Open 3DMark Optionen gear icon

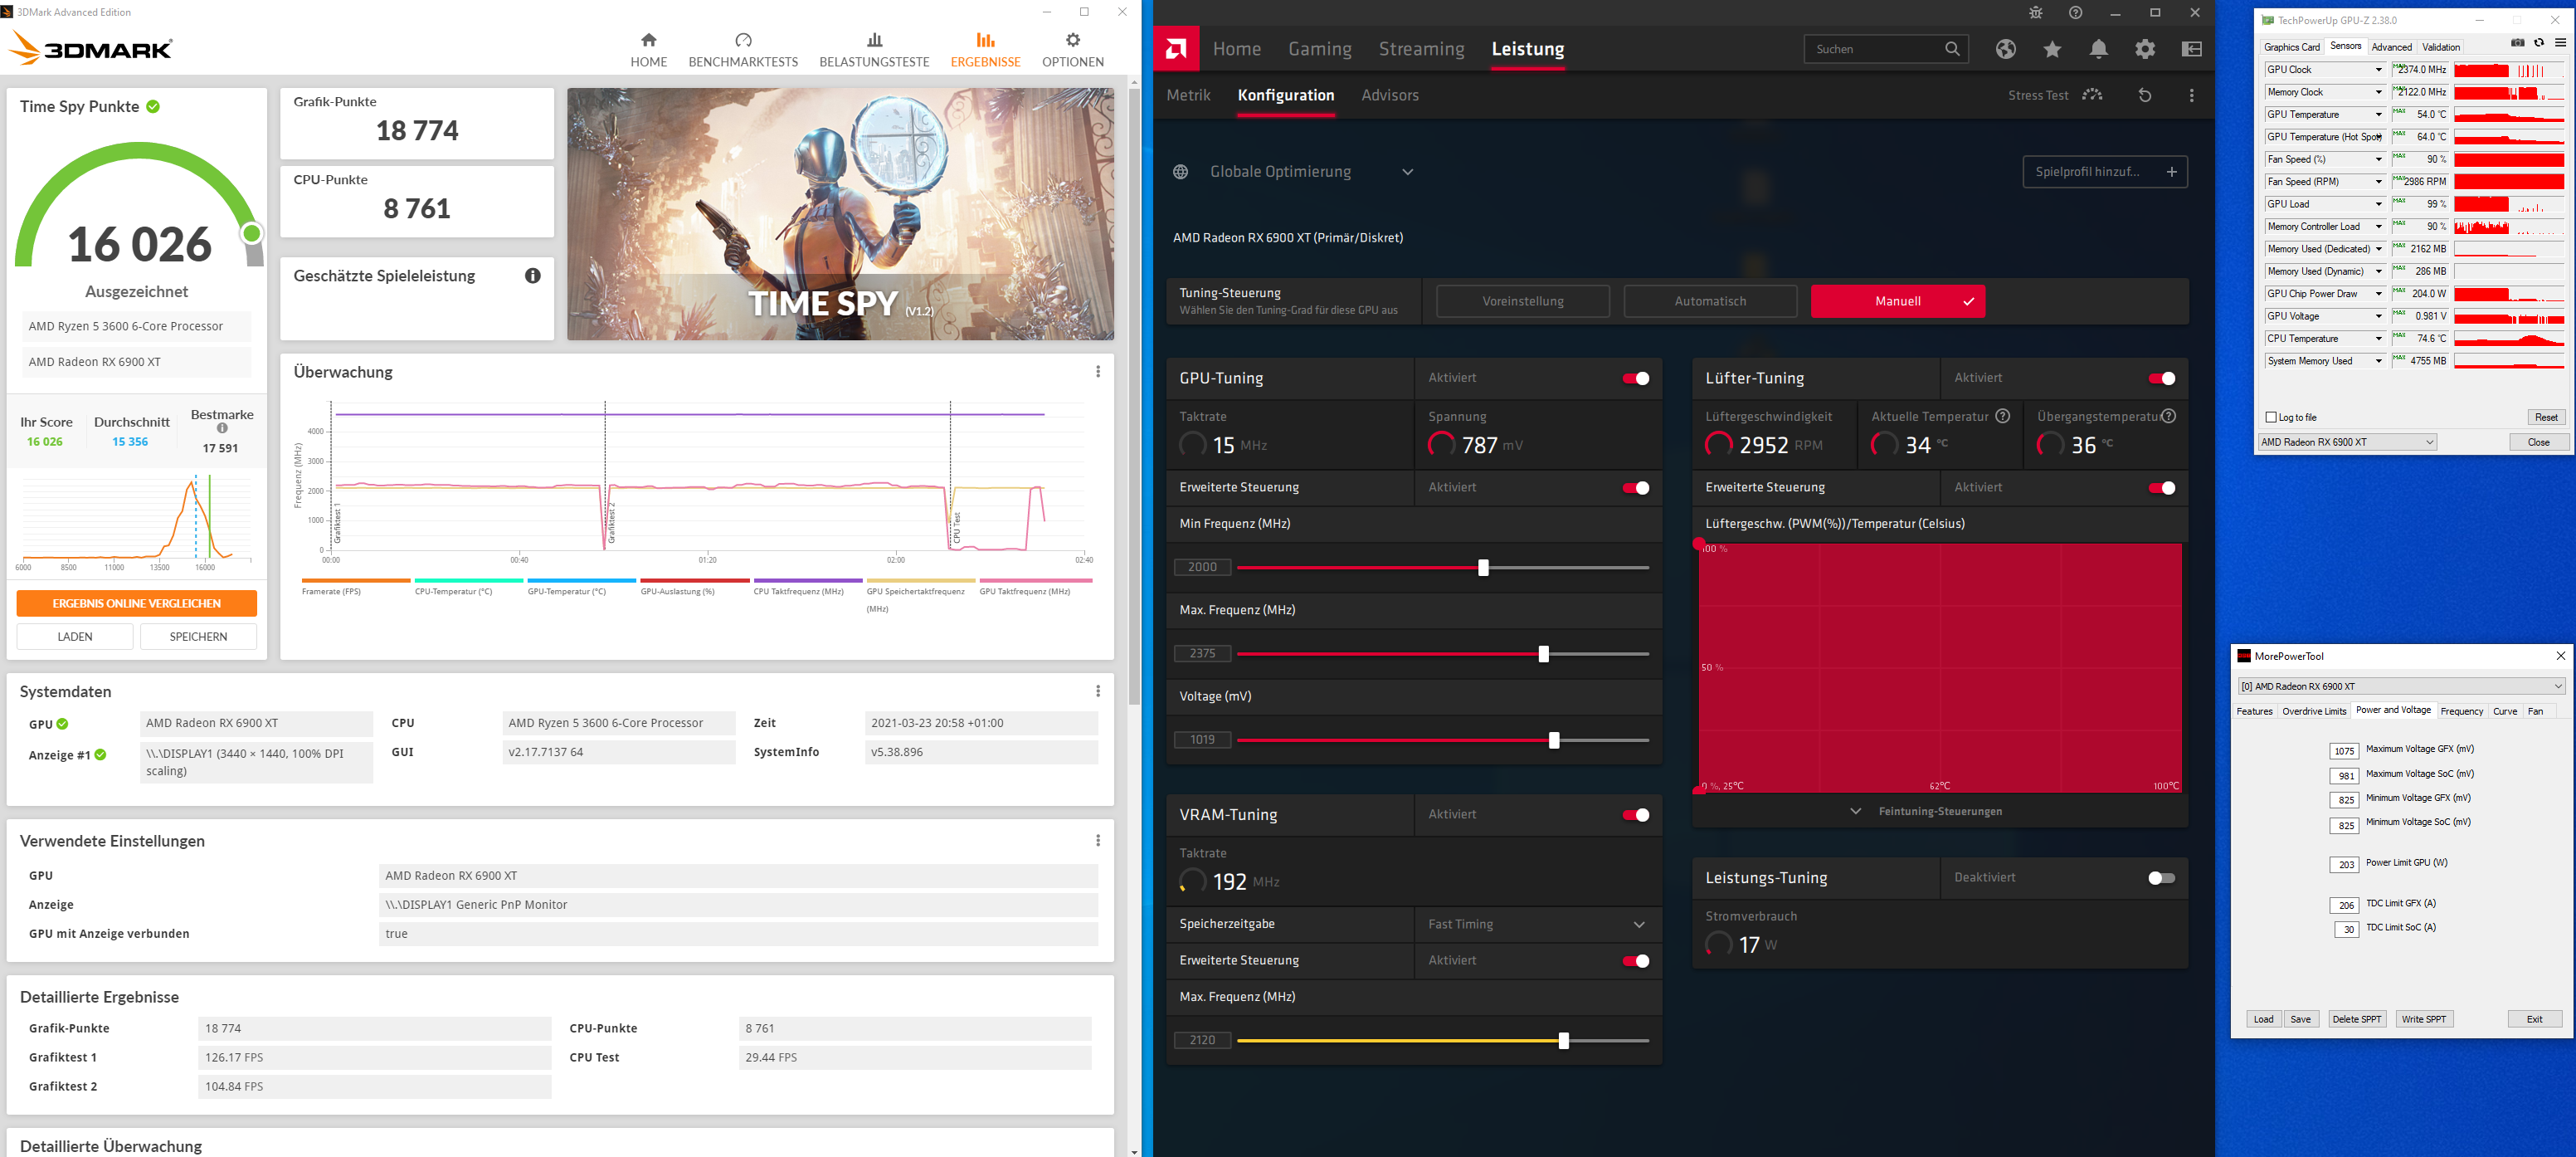[x=1072, y=40]
